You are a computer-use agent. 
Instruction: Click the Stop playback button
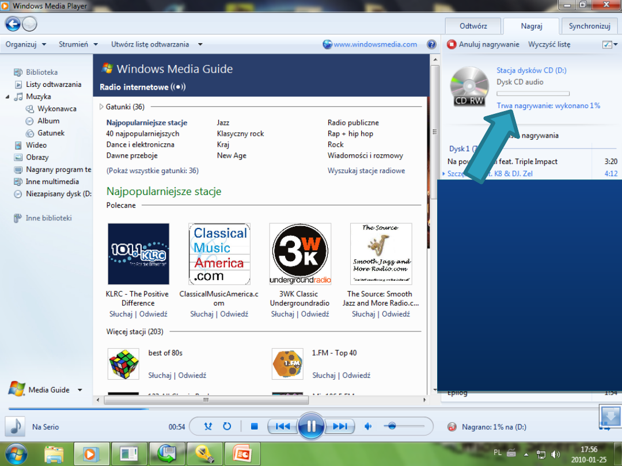[254, 426]
